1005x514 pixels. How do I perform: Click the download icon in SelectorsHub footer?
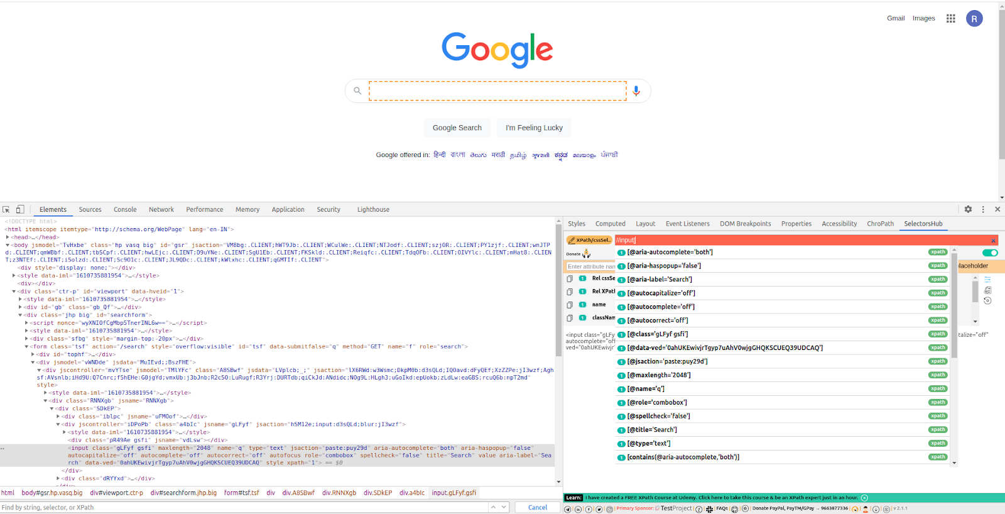(876, 509)
